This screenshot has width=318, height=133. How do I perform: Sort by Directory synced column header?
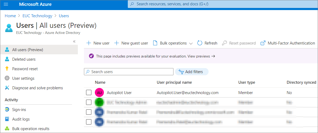click(301, 82)
